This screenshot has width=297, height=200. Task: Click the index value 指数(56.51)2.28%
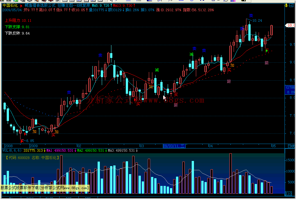click(x=198, y=10)
